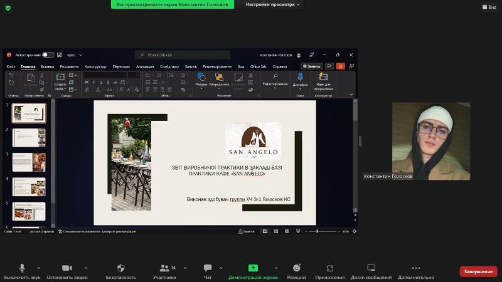This screenshot has height=282, width=502.
Task: Adjust the zoom slider in PowerPoint status bar
Action: pos(322,231)
